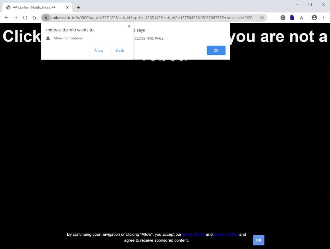Dismiss the notification permission popup
330x249 pixels.
click(x=129, y=26)
